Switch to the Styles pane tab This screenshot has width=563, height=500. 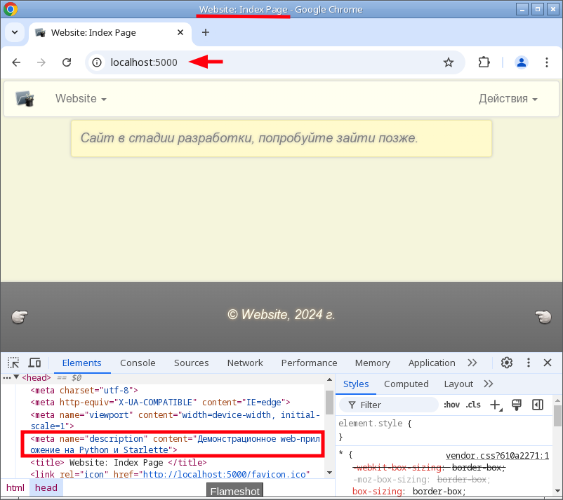(356, 384)
